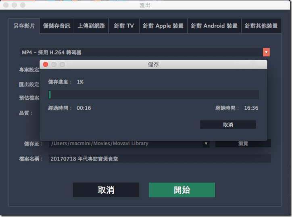292x217 pixels.
Task: Cancel saving in the 儲存 dialog
Action: point(228,125)
